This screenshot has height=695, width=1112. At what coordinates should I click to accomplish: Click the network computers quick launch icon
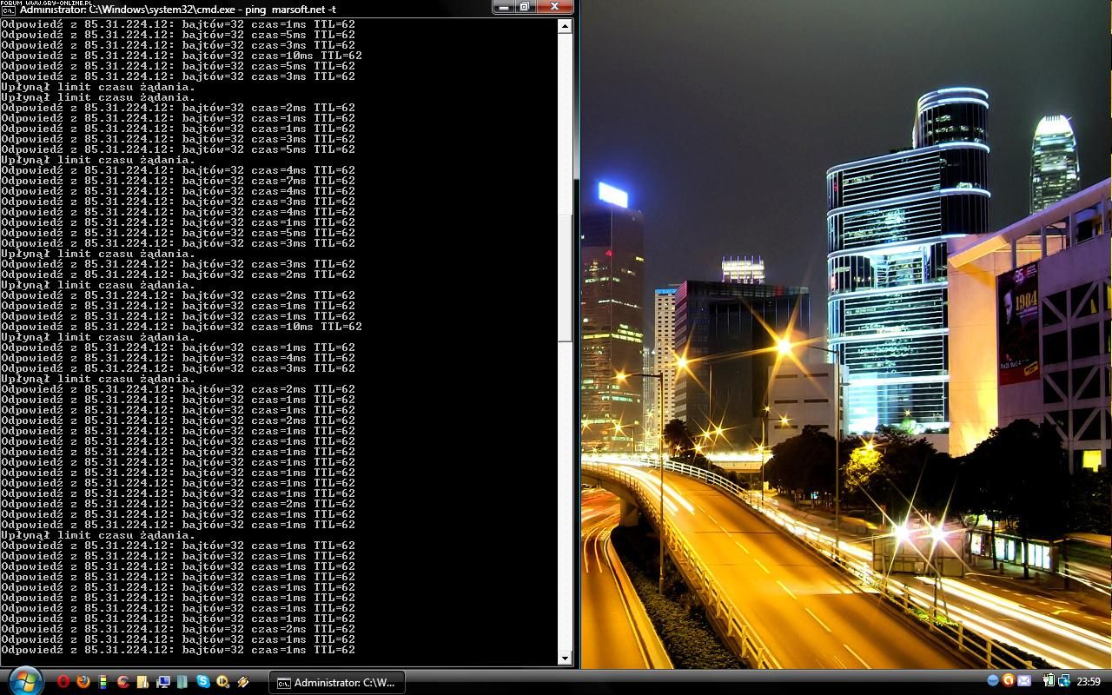click(x=163, y=682)
